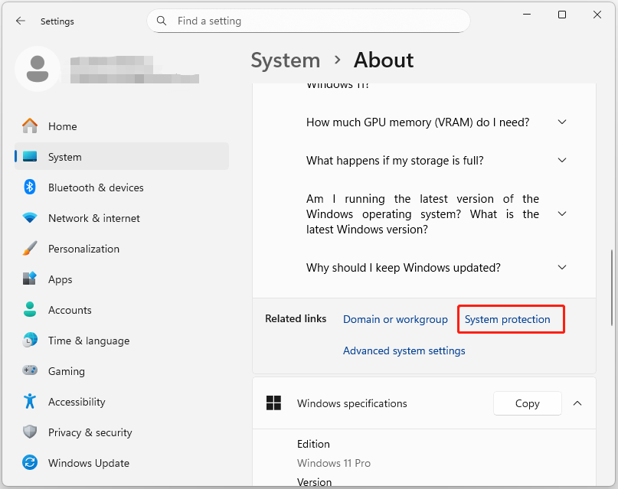Open the System protection link
Screen dimensions: 618x489
click(x=510, y=319)
